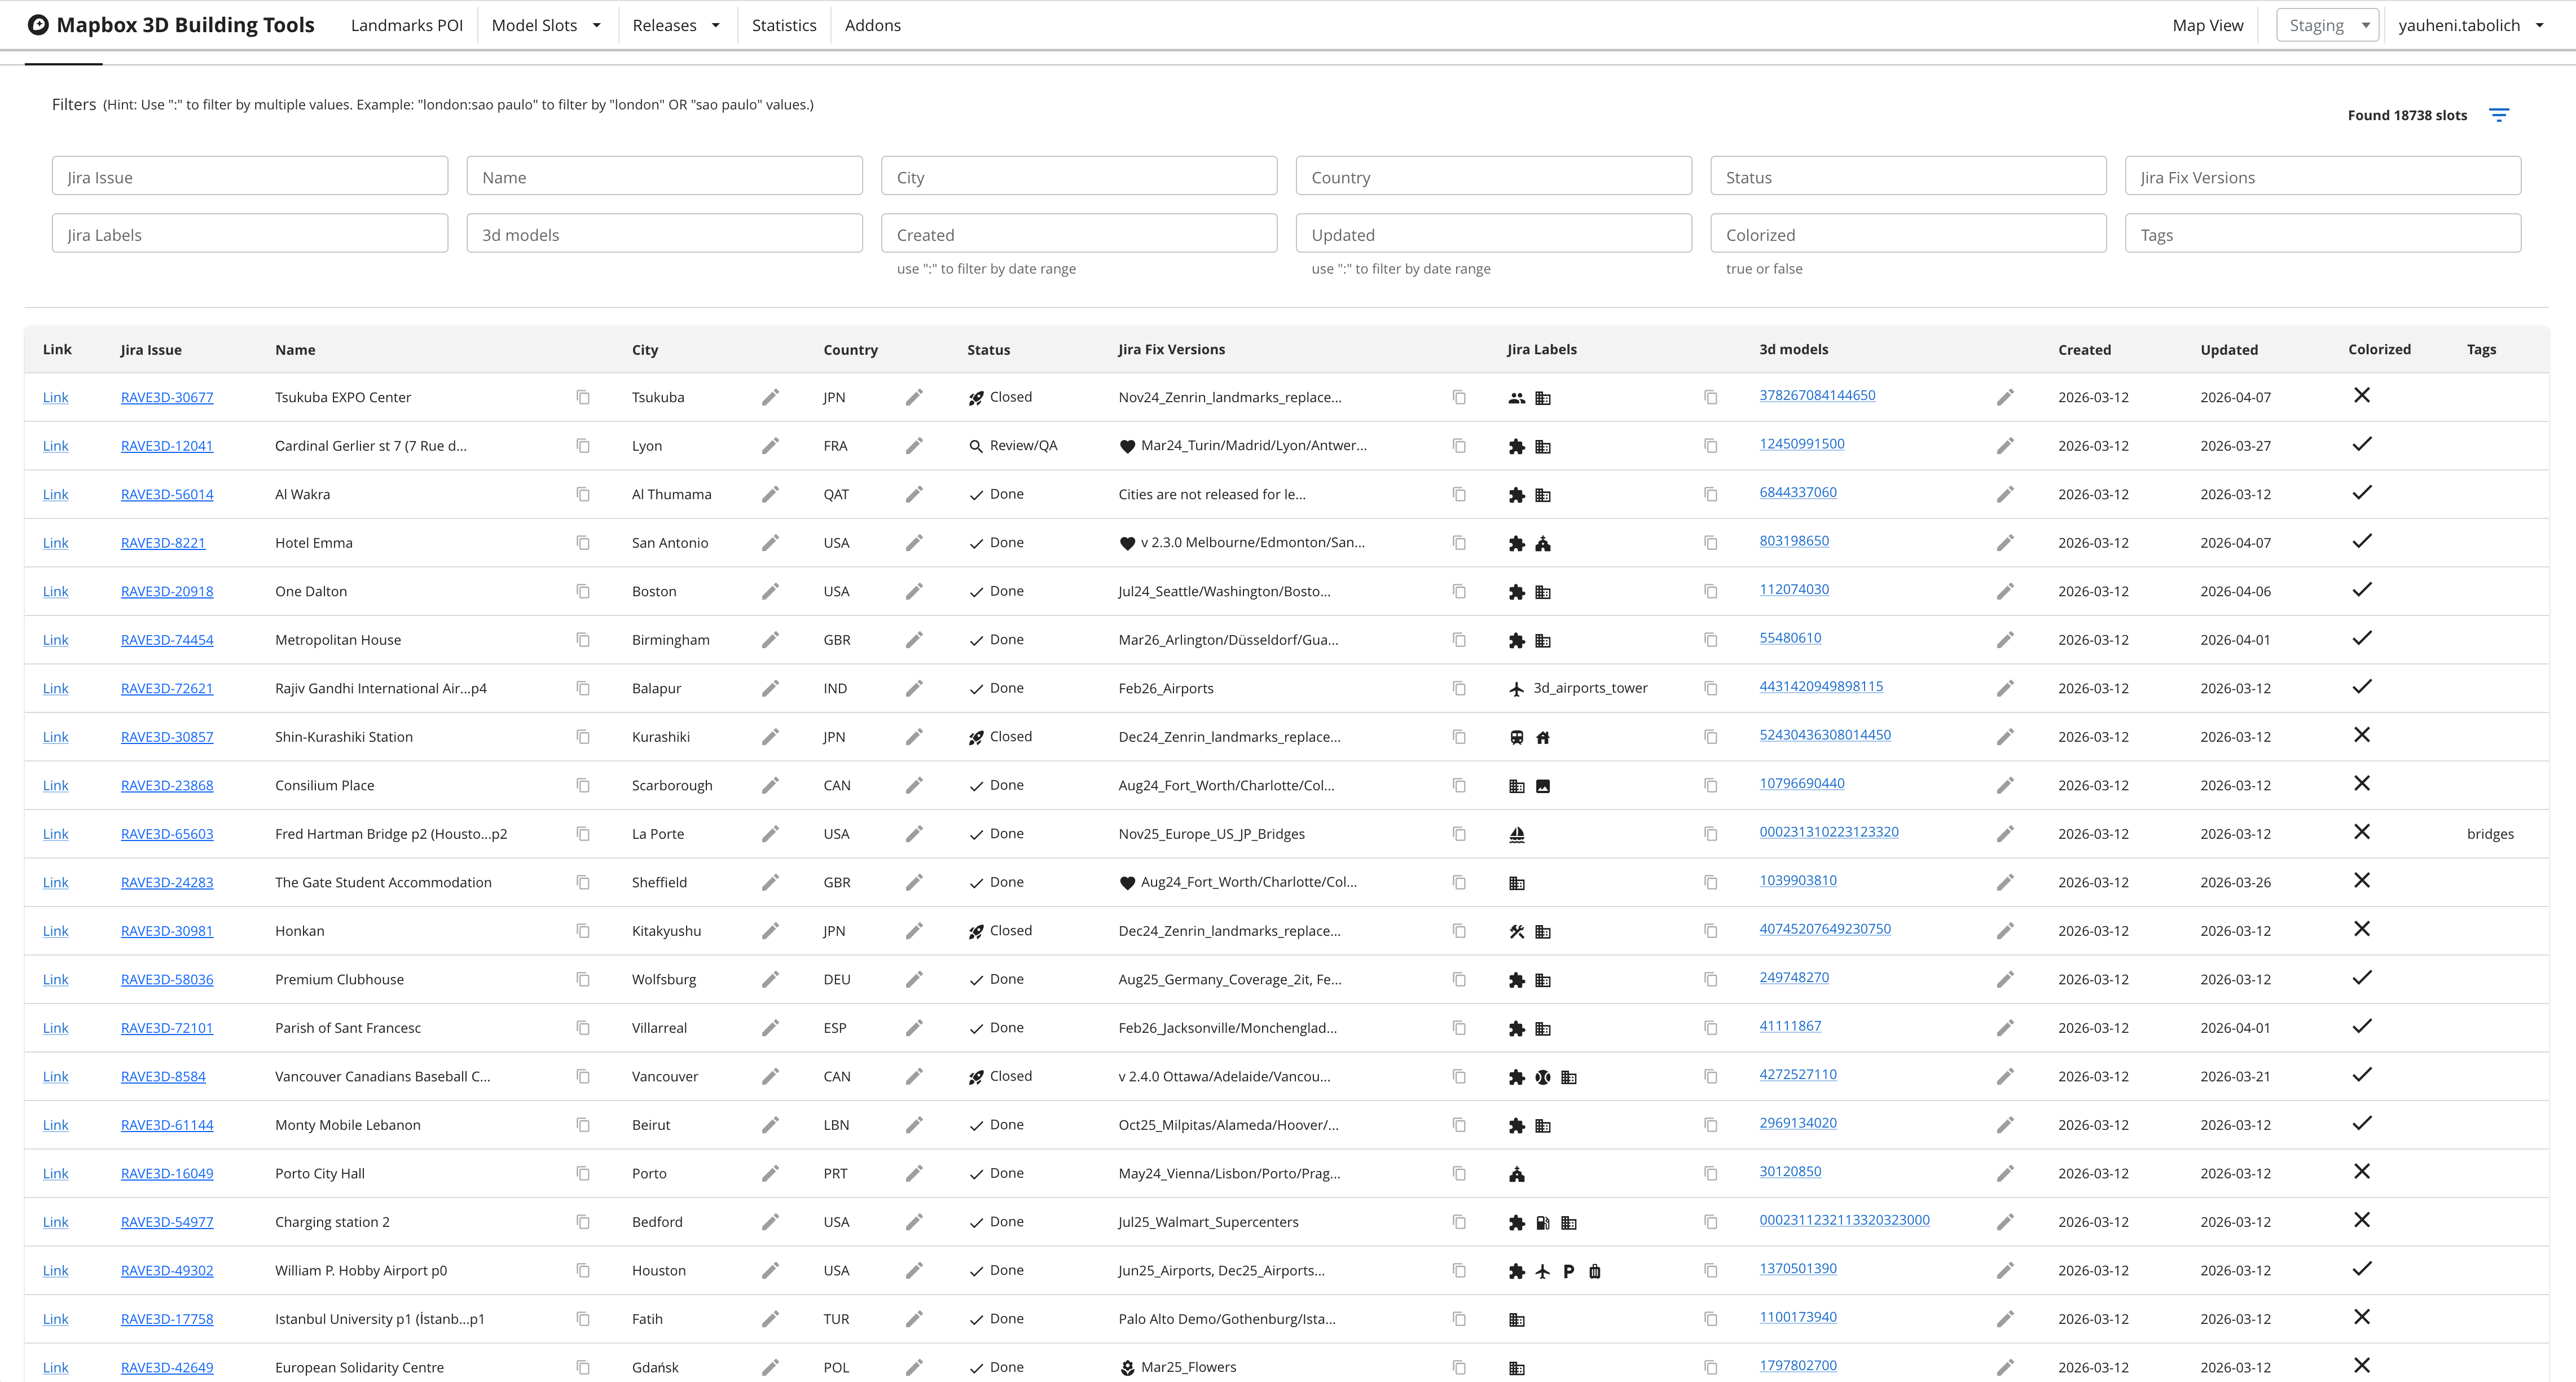2576x1382 pixels.
Task: Open the filter settings icon near Found slots
Action: (x=2498, y=115)
